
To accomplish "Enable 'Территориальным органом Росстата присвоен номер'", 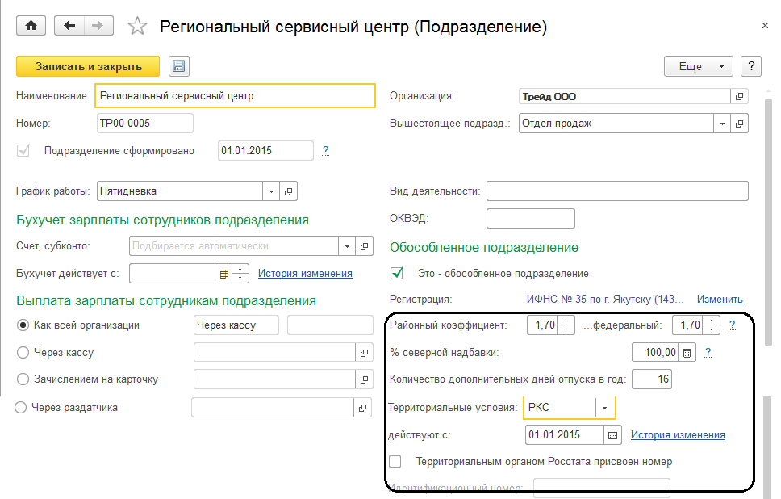I will [x=396, y=462].
